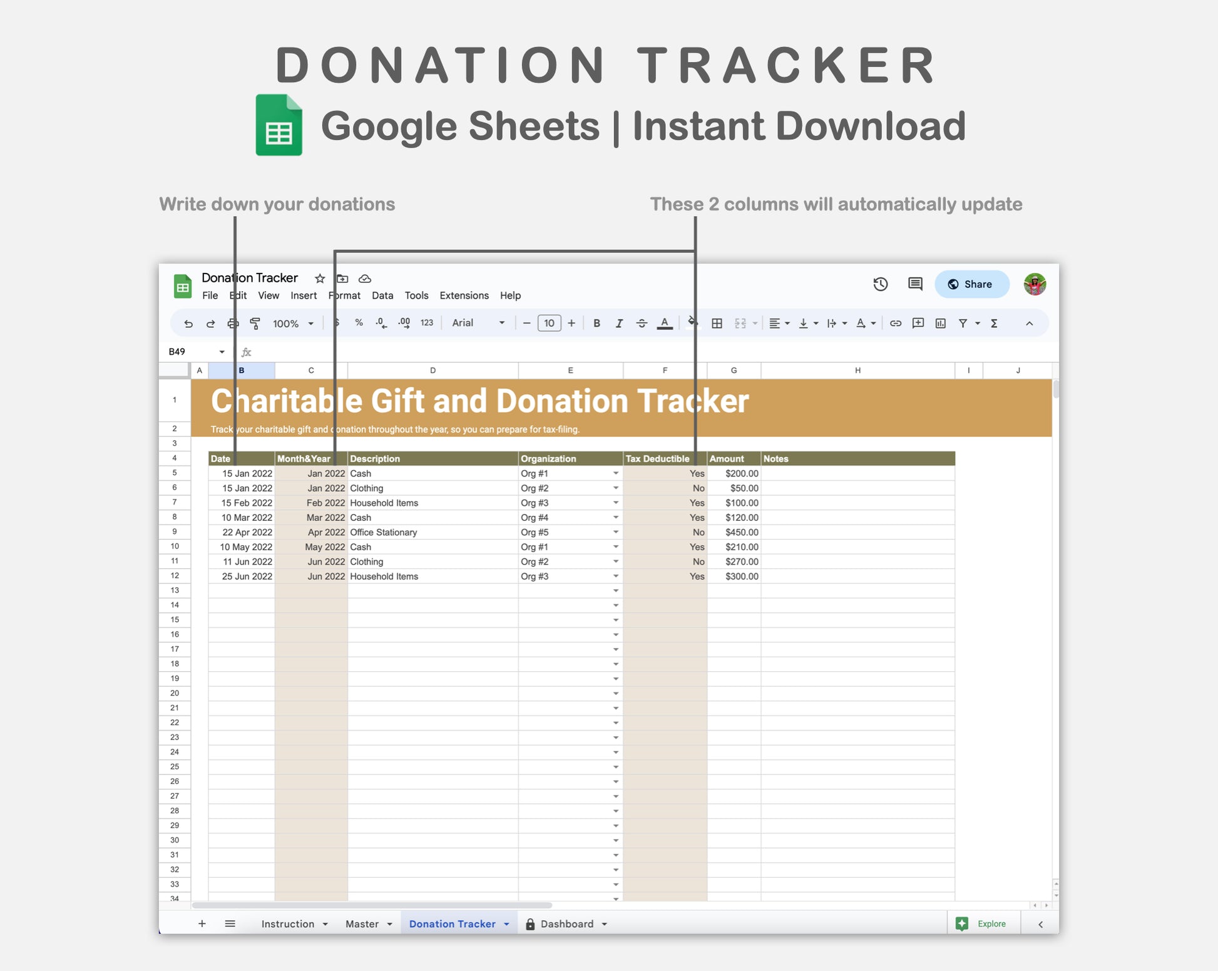Open version history clock icon
Viewport: 1218px width, 971px height.
click(x=880, y=284)
